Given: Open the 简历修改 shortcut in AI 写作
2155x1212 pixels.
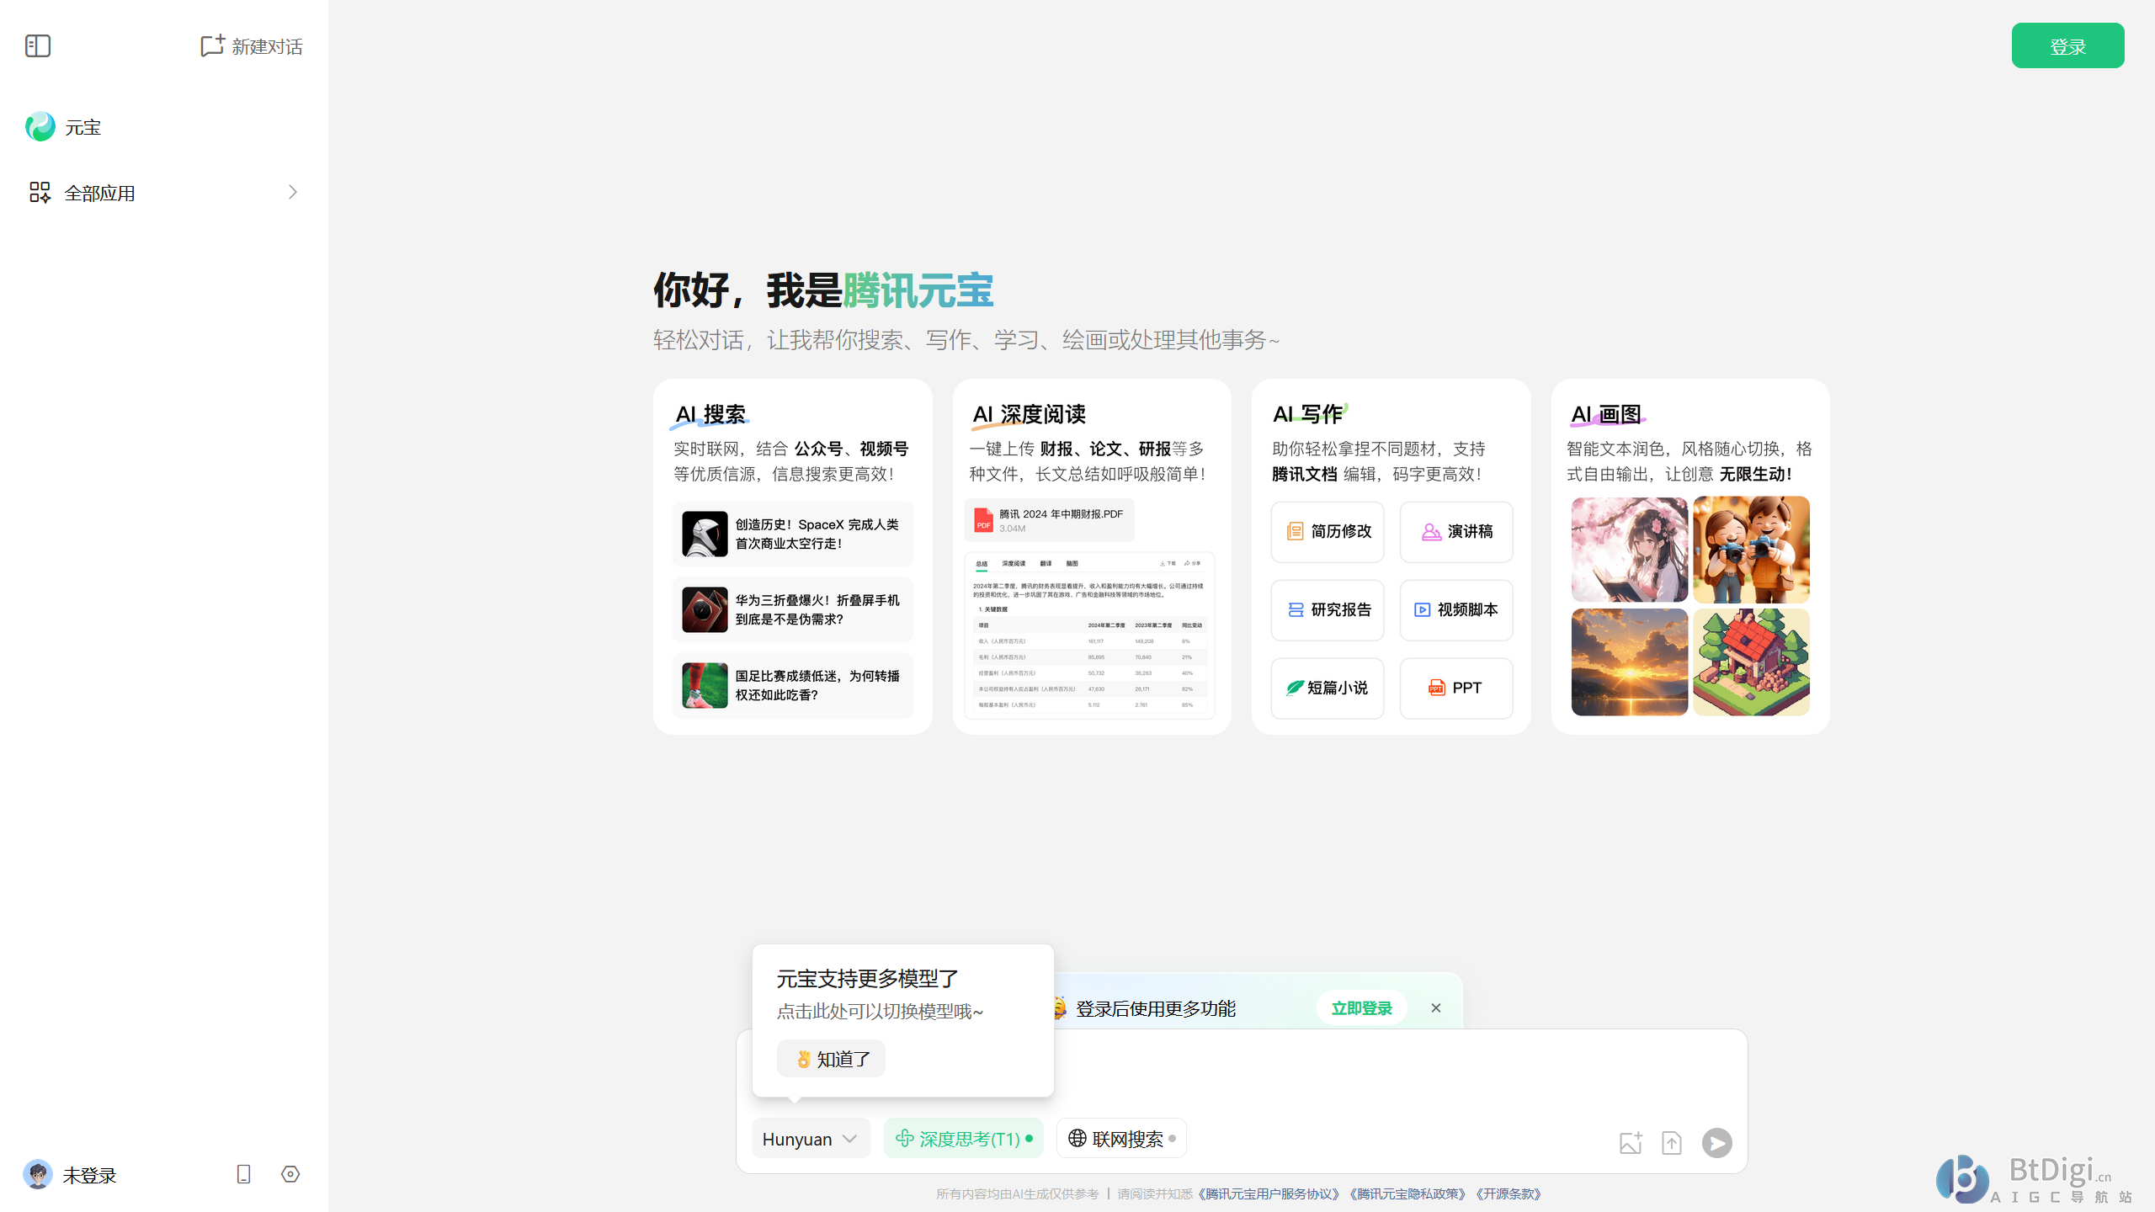Looking at the screenshot, I should coord(1327,531).
